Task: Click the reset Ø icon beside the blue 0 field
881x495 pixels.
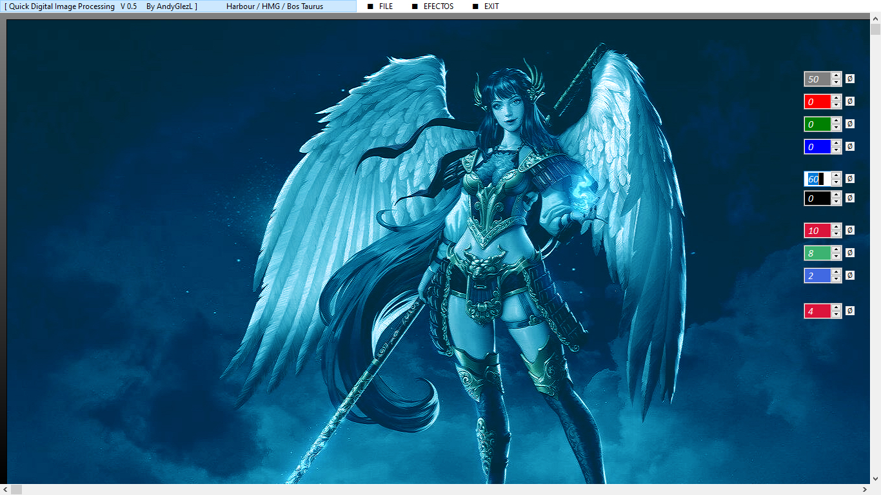Action: [849, 146]
